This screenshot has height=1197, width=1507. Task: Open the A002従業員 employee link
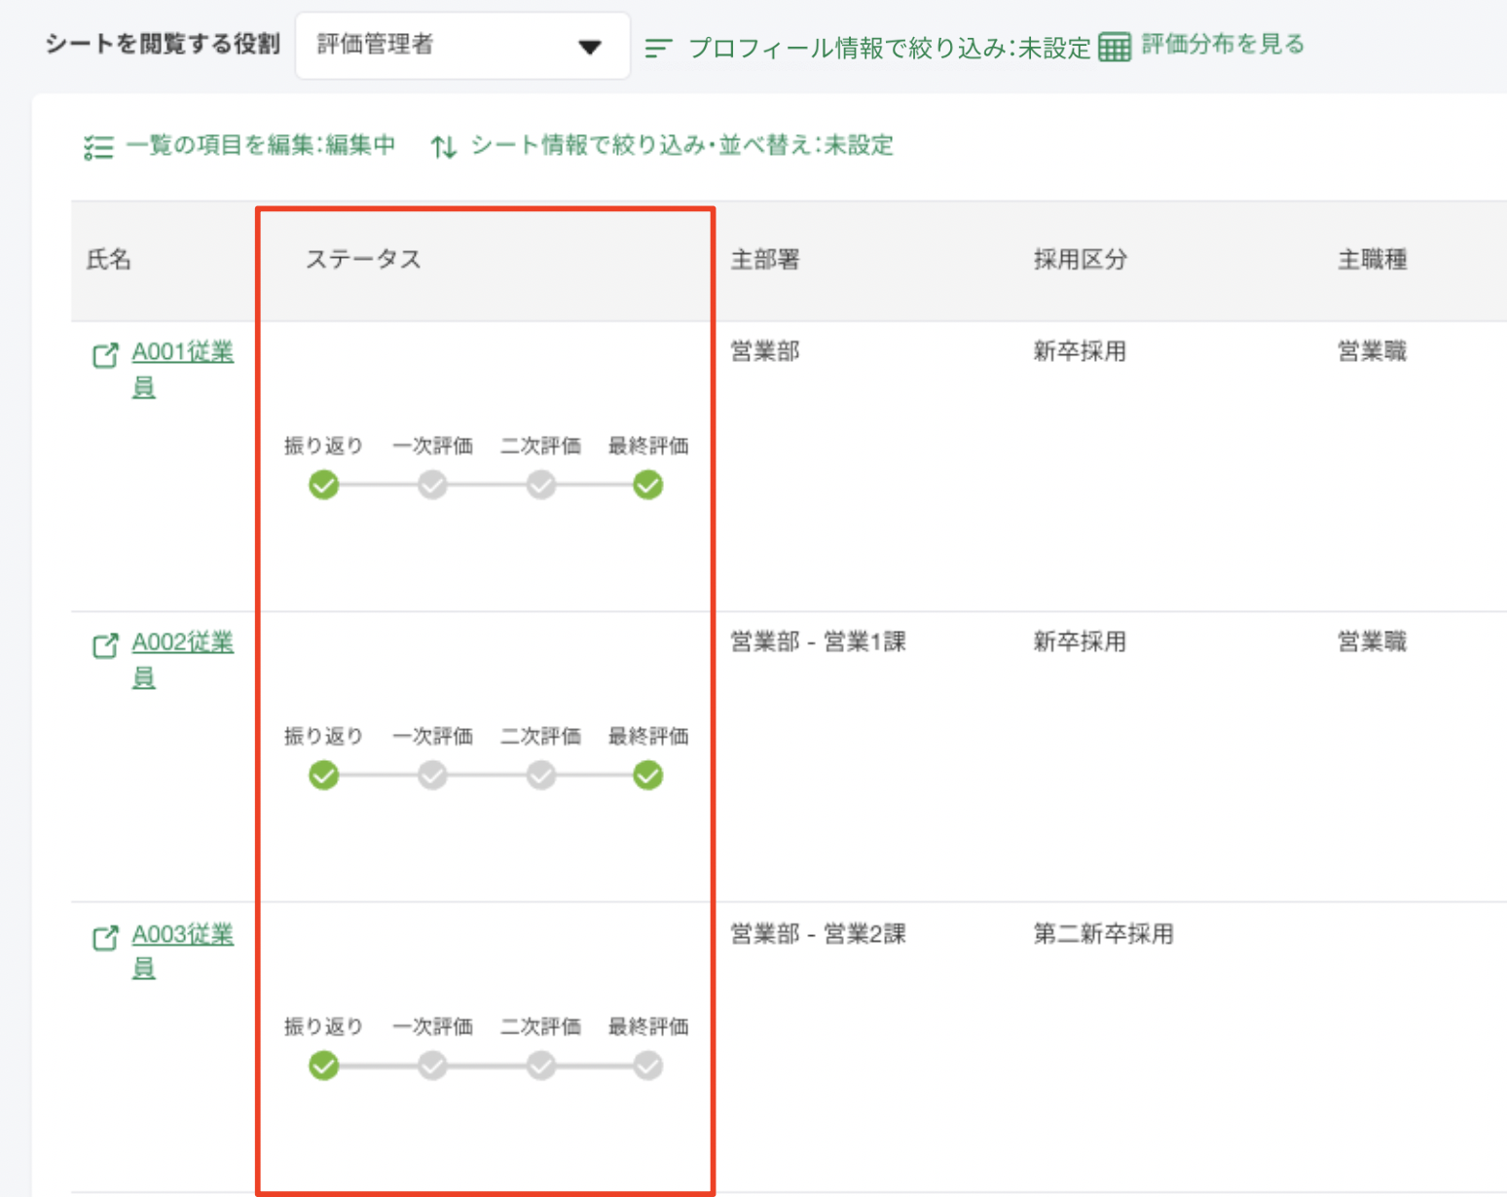182,643
